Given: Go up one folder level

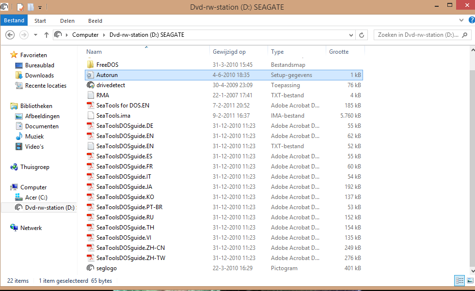Looking at the screenshot, I should coord(47,35).
